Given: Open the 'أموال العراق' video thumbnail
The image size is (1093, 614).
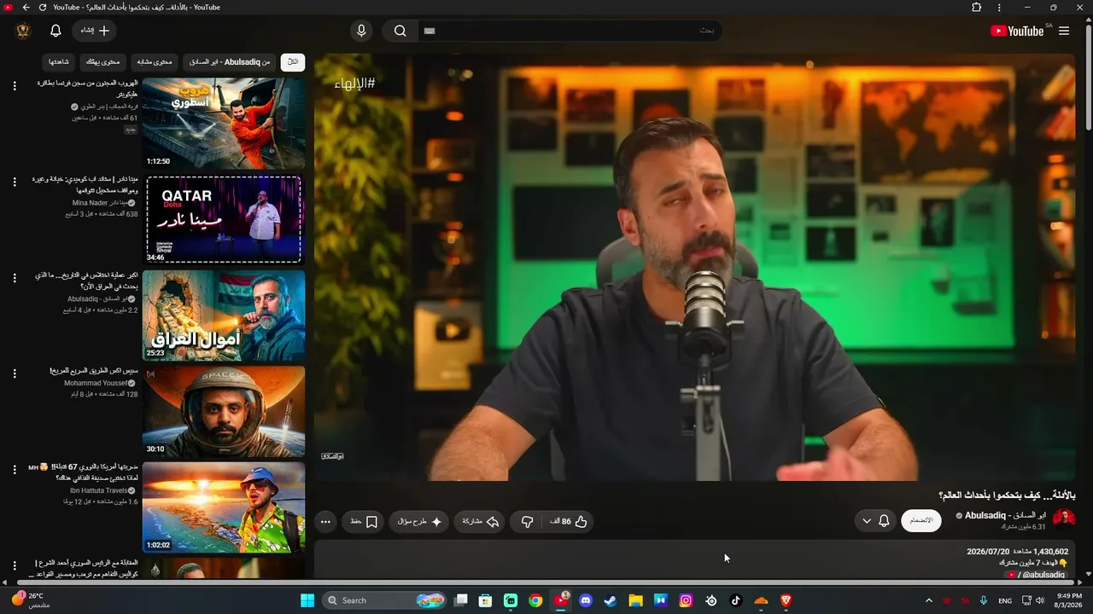Looking at the screenshot, I should (x=224, y=316).
